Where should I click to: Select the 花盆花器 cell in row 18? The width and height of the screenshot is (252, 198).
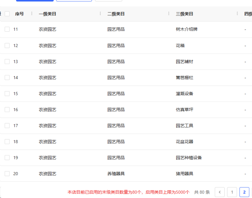pyautogui.click(x=185, y=142)
